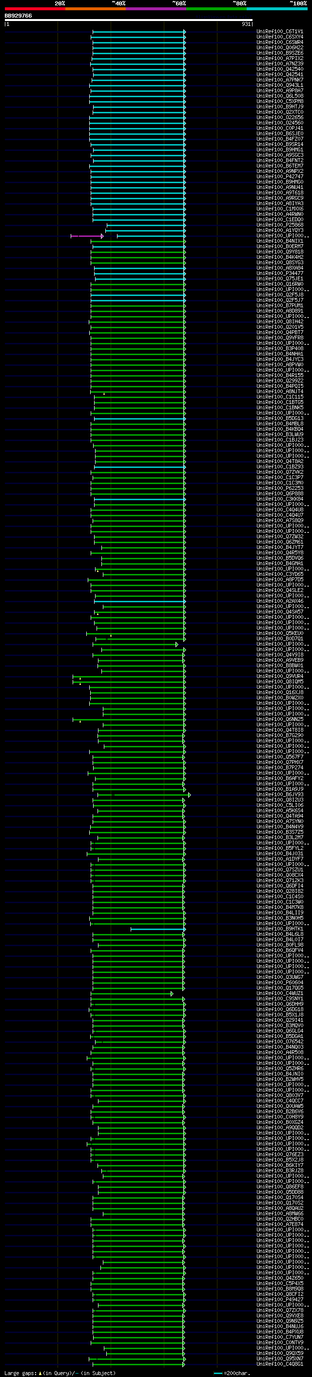Select label UniRef100_Q42540
Image resolution: width=312 pixels, height=1377 pixels.
tap(279, 69)
